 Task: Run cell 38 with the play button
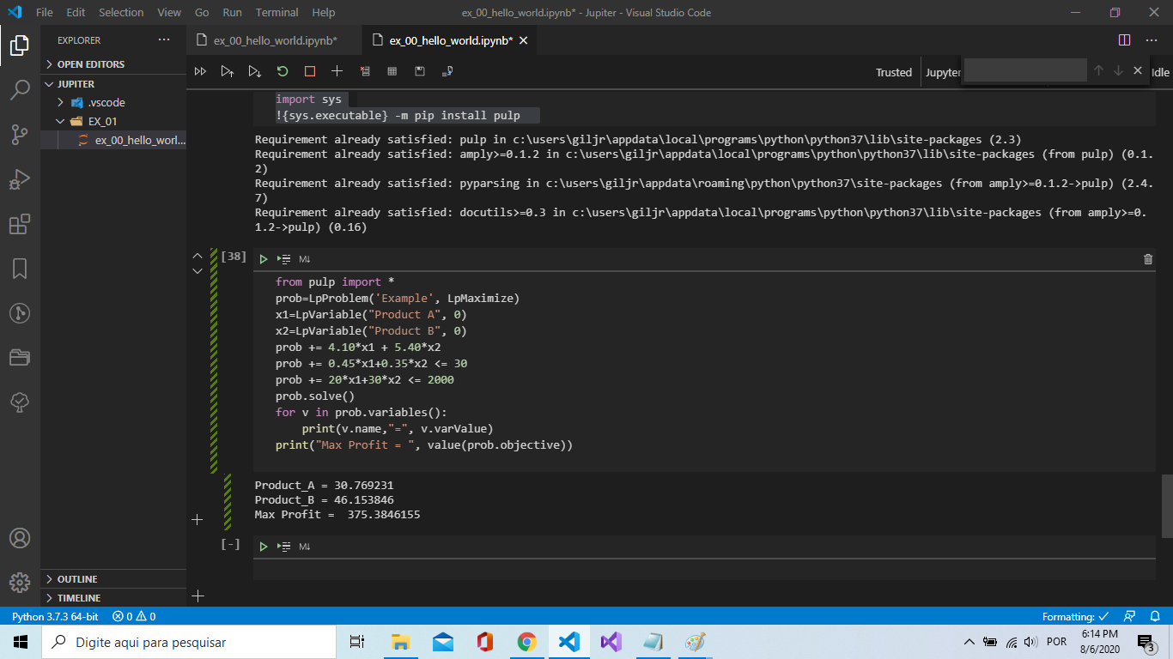point(264,259)
